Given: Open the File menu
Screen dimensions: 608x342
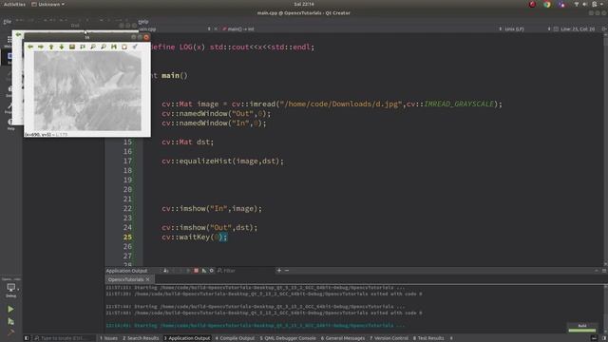Looking at the screenshot, I should (7, 22).
